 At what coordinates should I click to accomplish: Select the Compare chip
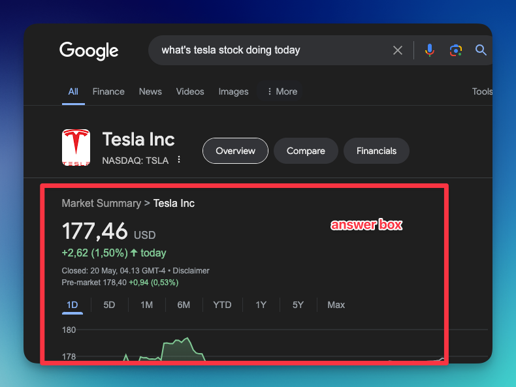pyautogui.click(x=306, y=151)
